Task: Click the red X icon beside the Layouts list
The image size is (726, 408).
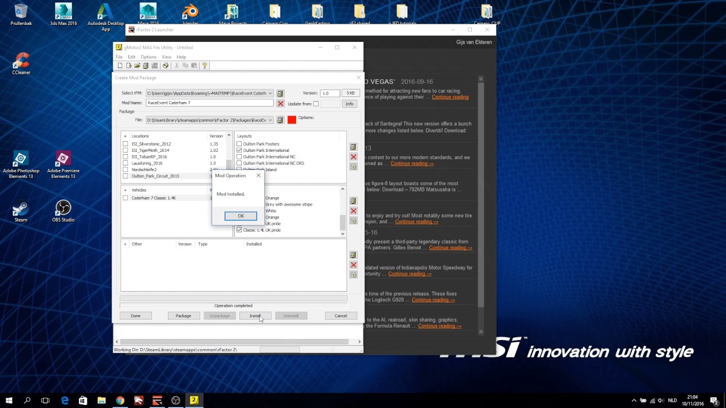Action: coord(353,156)
